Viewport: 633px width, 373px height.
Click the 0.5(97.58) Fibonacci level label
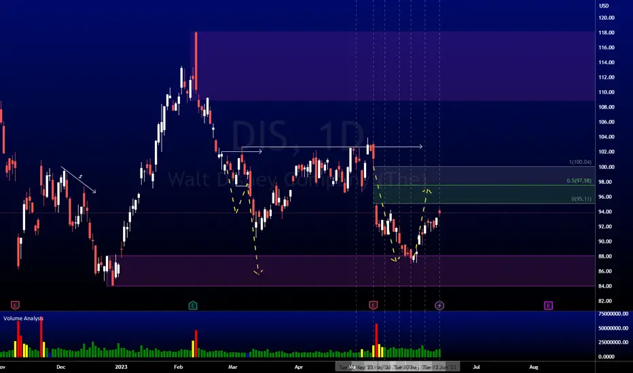click(x=579, y=180)
